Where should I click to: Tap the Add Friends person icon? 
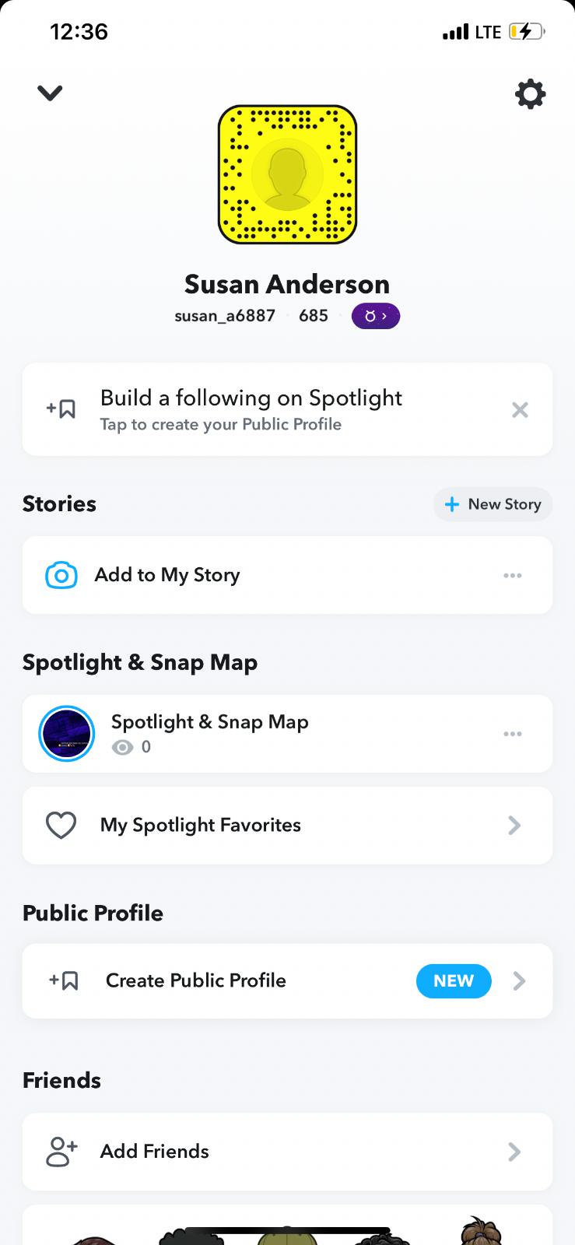pos(61,1152)
